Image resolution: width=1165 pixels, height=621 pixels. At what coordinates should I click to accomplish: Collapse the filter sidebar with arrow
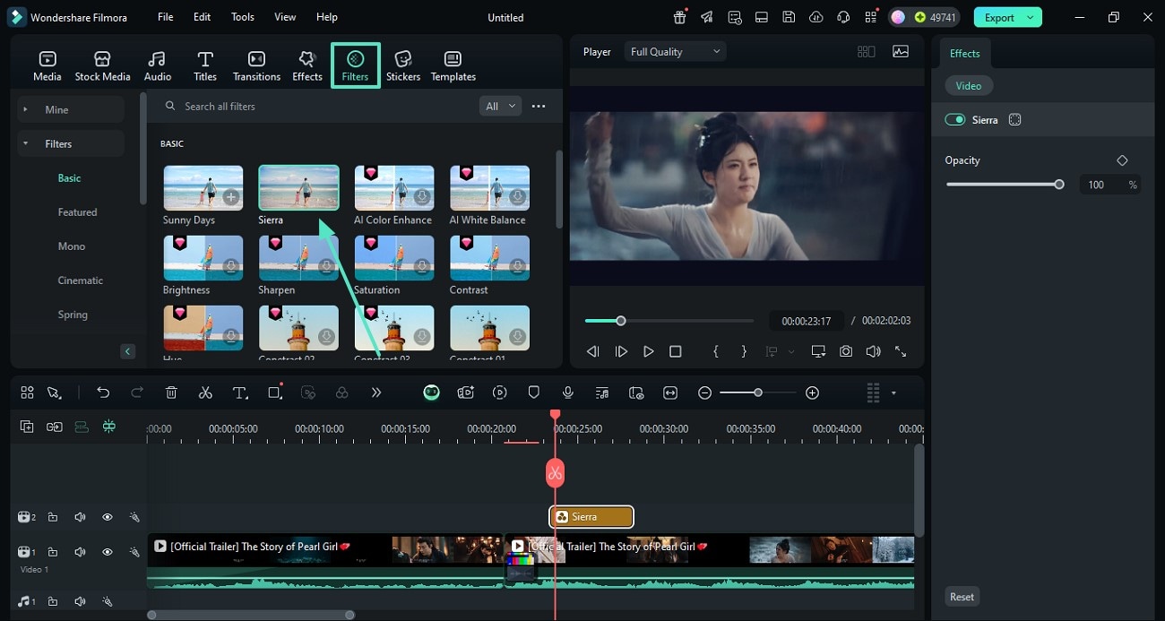127,351
